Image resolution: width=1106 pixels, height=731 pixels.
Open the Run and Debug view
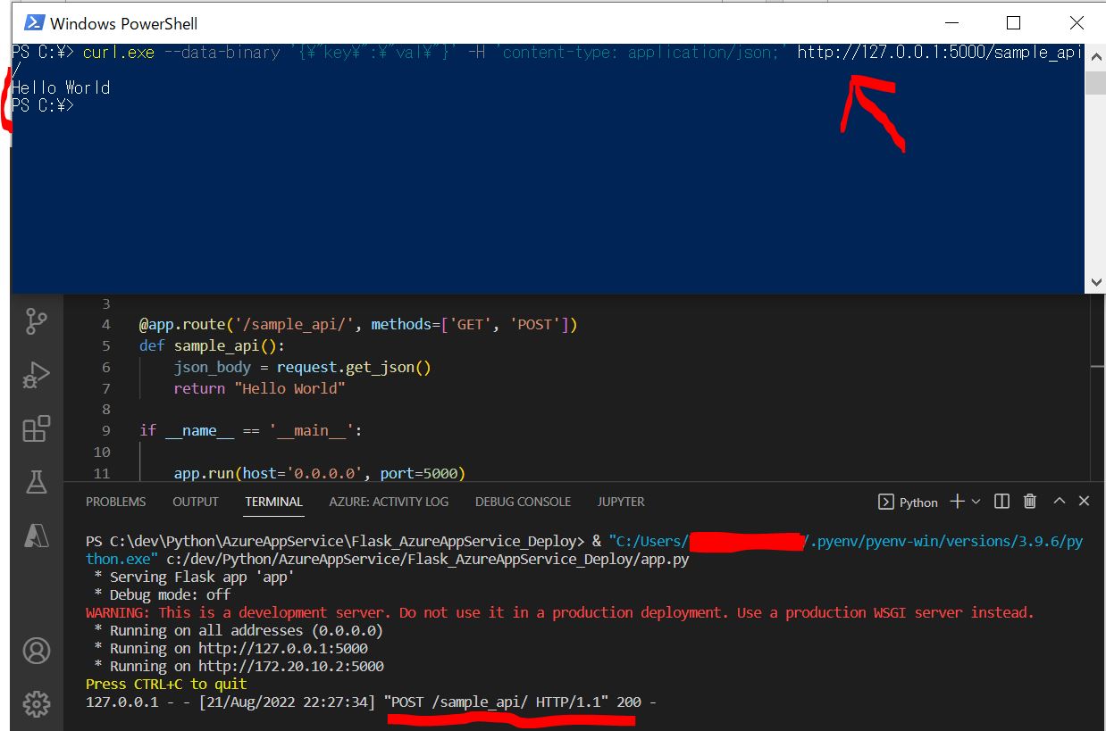coord(36,375)
